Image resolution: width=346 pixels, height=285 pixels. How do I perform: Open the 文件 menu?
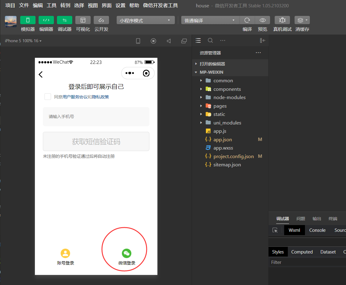pyautogui.click(x=24, y=5)
